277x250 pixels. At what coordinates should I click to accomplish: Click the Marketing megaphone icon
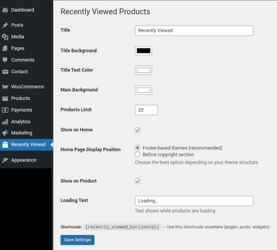click(5, 133)
